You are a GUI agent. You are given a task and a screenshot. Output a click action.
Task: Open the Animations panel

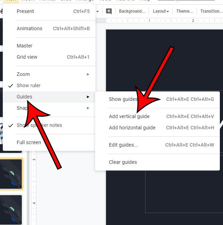pyautogui.click(x=29, y=28)
